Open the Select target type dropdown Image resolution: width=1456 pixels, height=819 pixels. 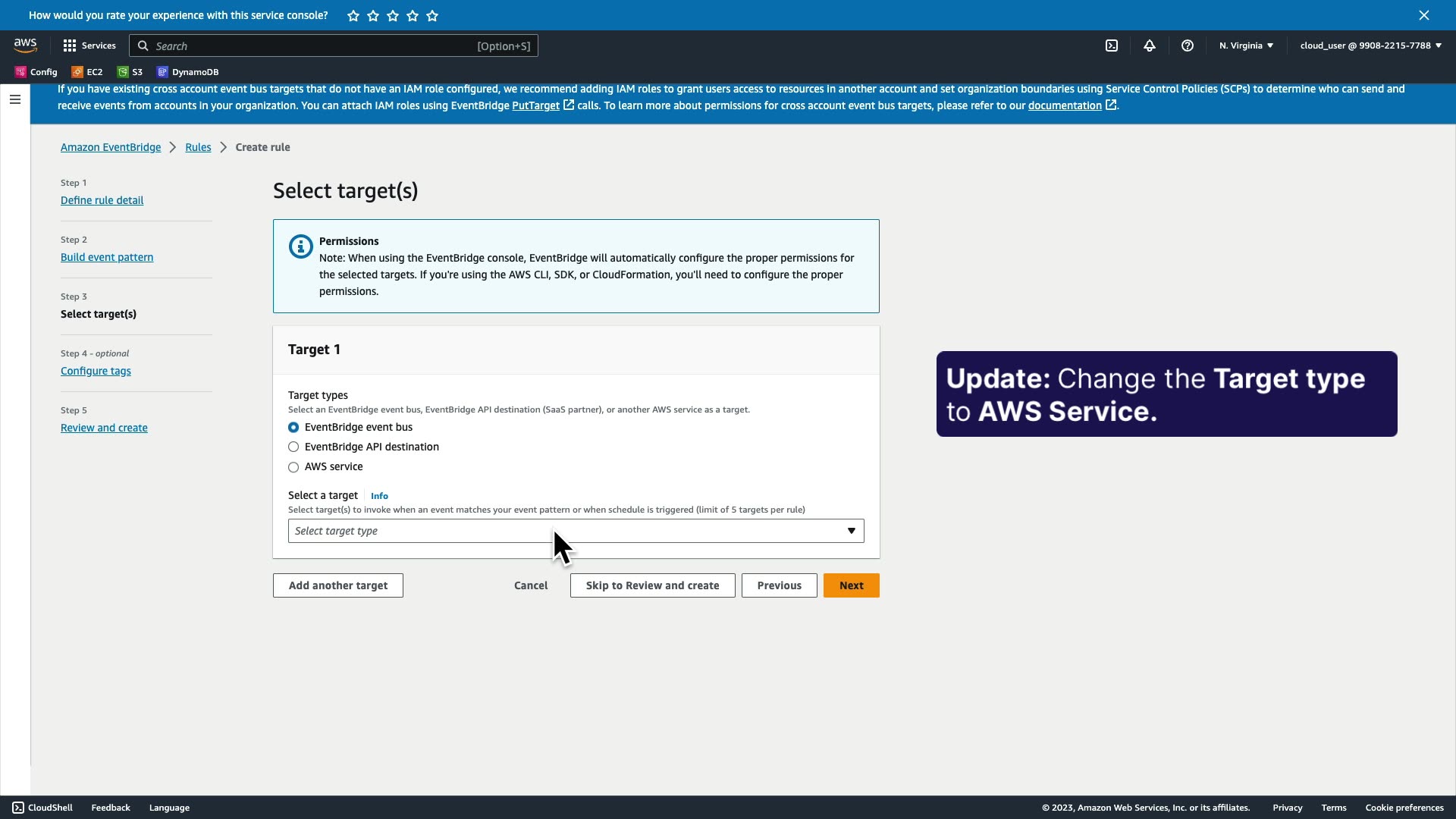click(x=576, y=531)
